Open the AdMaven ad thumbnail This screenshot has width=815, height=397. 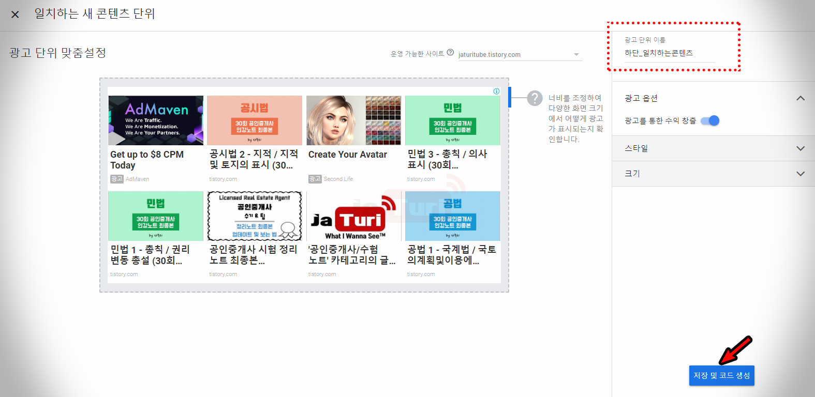pos(156,120)
